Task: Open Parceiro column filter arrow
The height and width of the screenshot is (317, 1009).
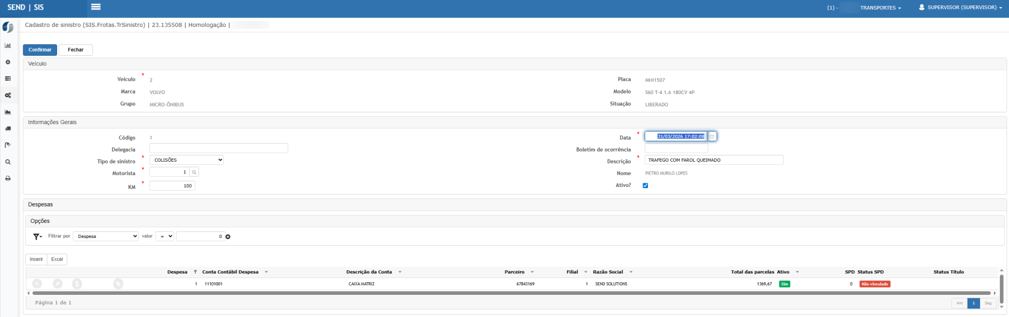Action: (x=532, y=272)
